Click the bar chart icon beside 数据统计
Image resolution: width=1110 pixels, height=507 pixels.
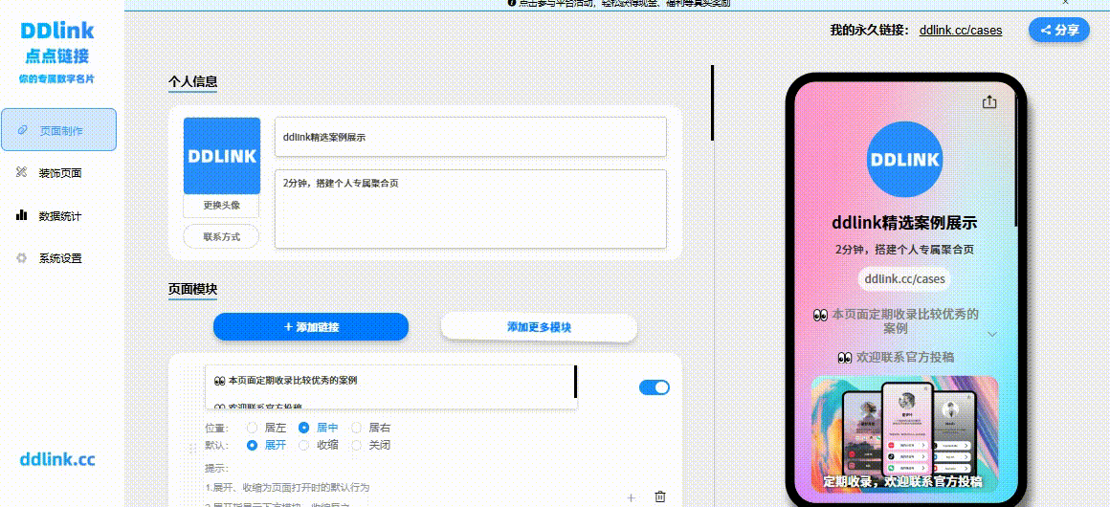[x=21, y=215]
